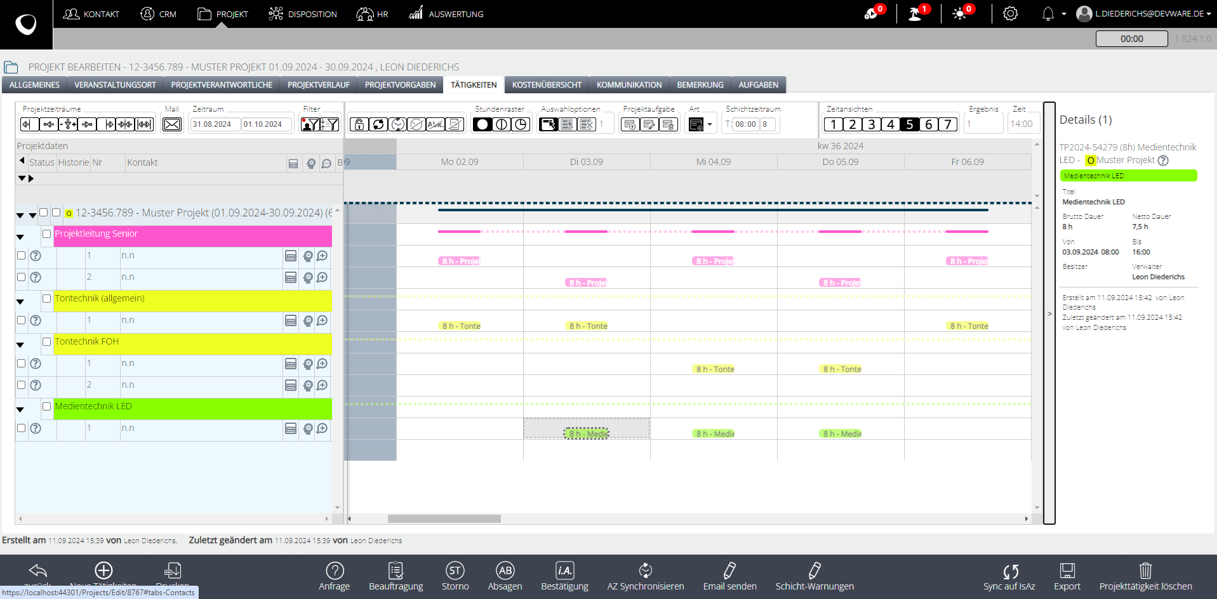Tick the Tontechnik (allgemein) checkbox
The width and height of the screenshot is (1217, 599).
click(x=46, y=298)
